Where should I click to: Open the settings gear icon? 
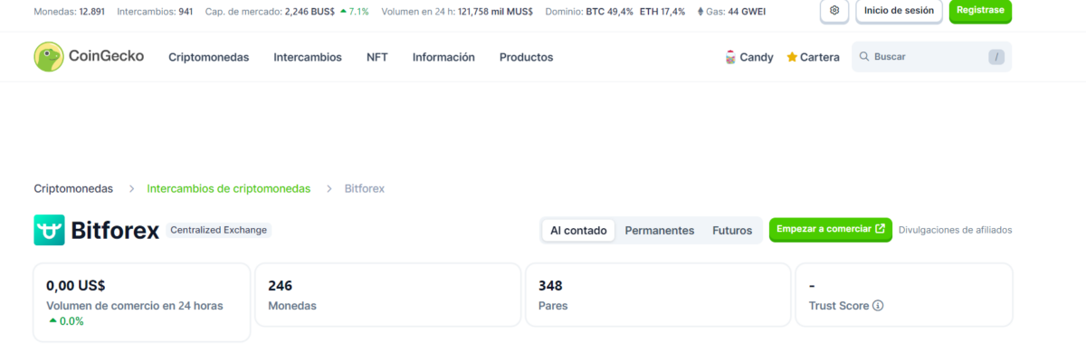pyautogui.click(x=834, y=11)
